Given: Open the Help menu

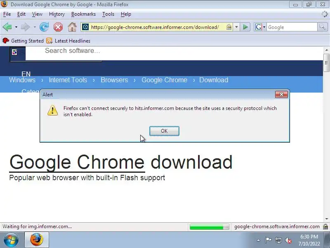Looking at the screenshot, I should click(126, 14).
